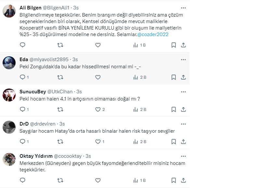
Task: Share Oktay Yıldırım's tweet
Action: 183,180
